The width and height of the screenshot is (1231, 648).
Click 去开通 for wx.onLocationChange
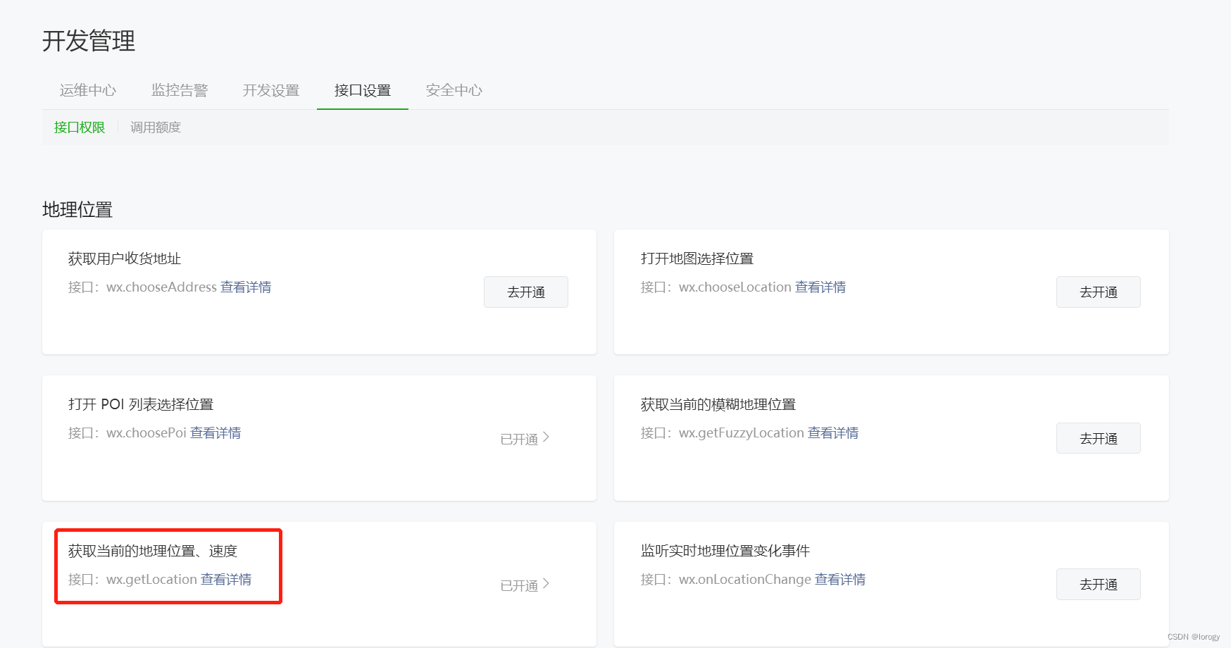pyautogui.click(x=1099, y=585)
